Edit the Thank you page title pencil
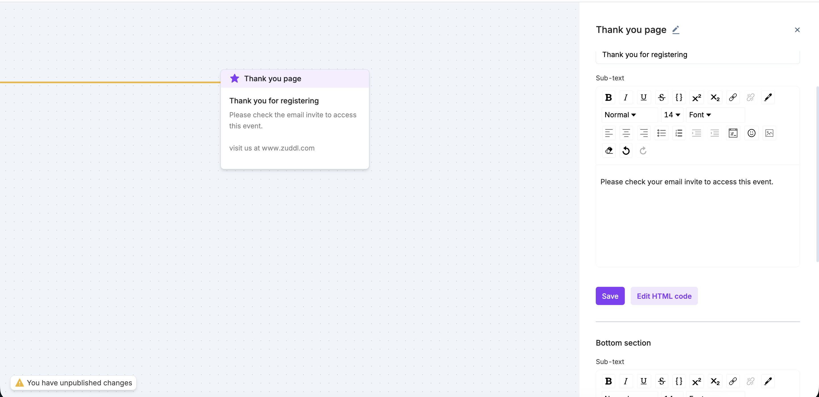The image size is (819, 397). (x=676, y=30)
